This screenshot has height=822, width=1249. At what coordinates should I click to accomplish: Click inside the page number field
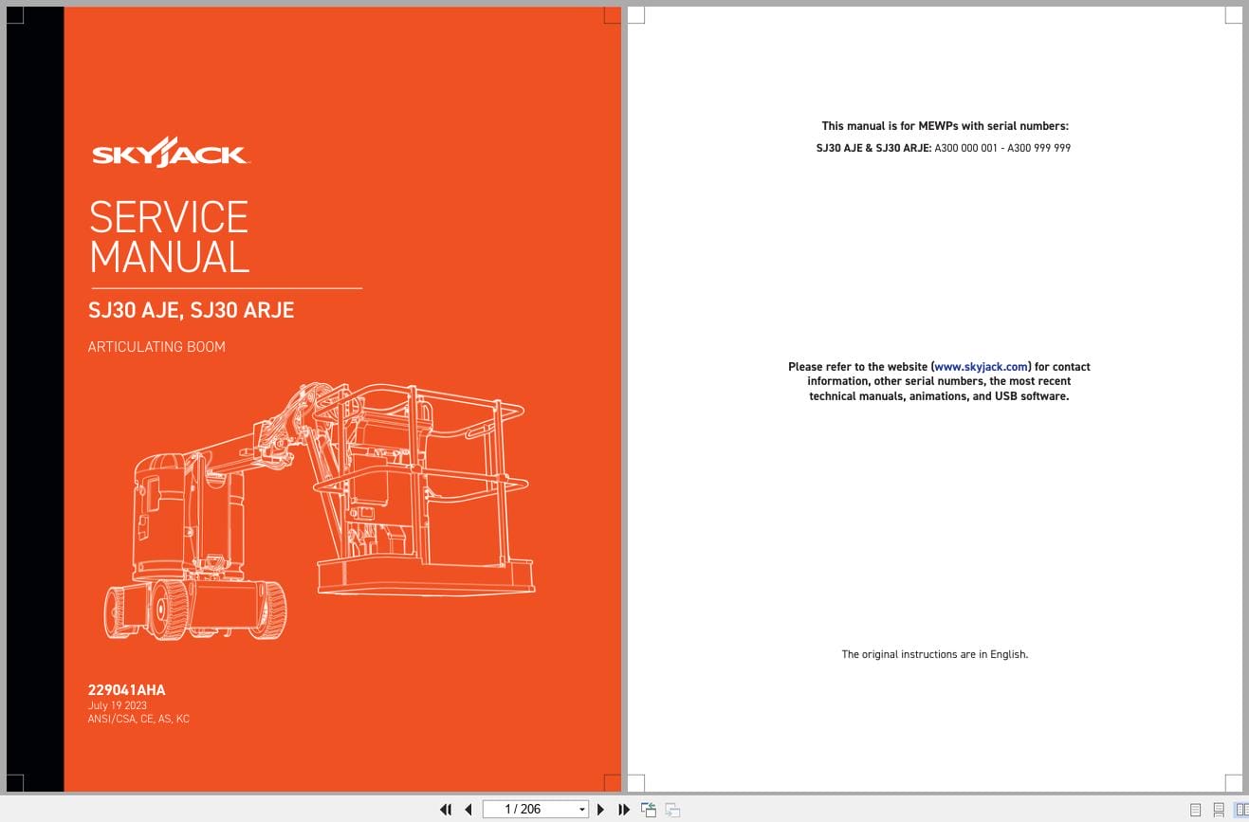coord(522,809)
